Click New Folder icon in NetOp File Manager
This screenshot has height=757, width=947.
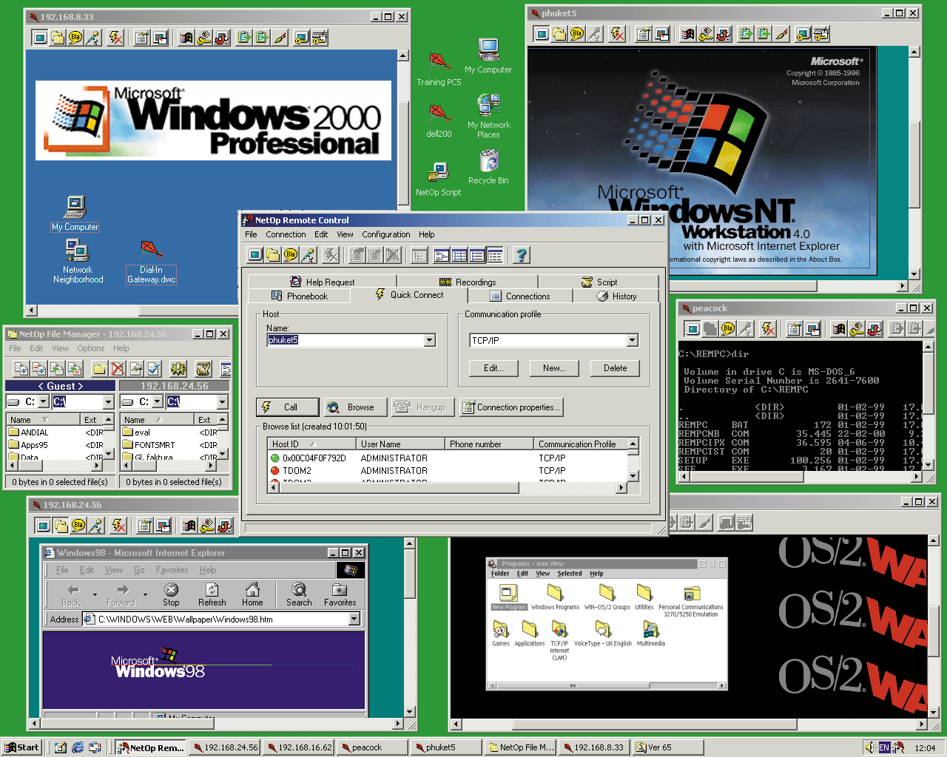point(99,368)
